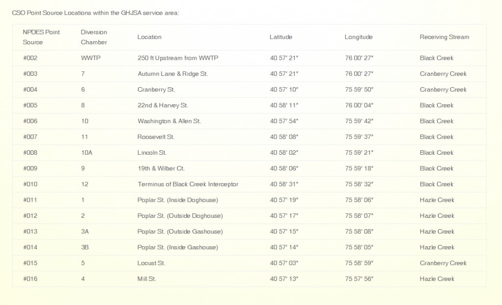
Task: Click the Washington & Allen St. location
Action: point(169,121)
